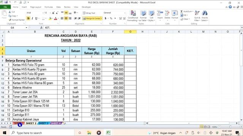Select row 8 header

coord(3,65)
